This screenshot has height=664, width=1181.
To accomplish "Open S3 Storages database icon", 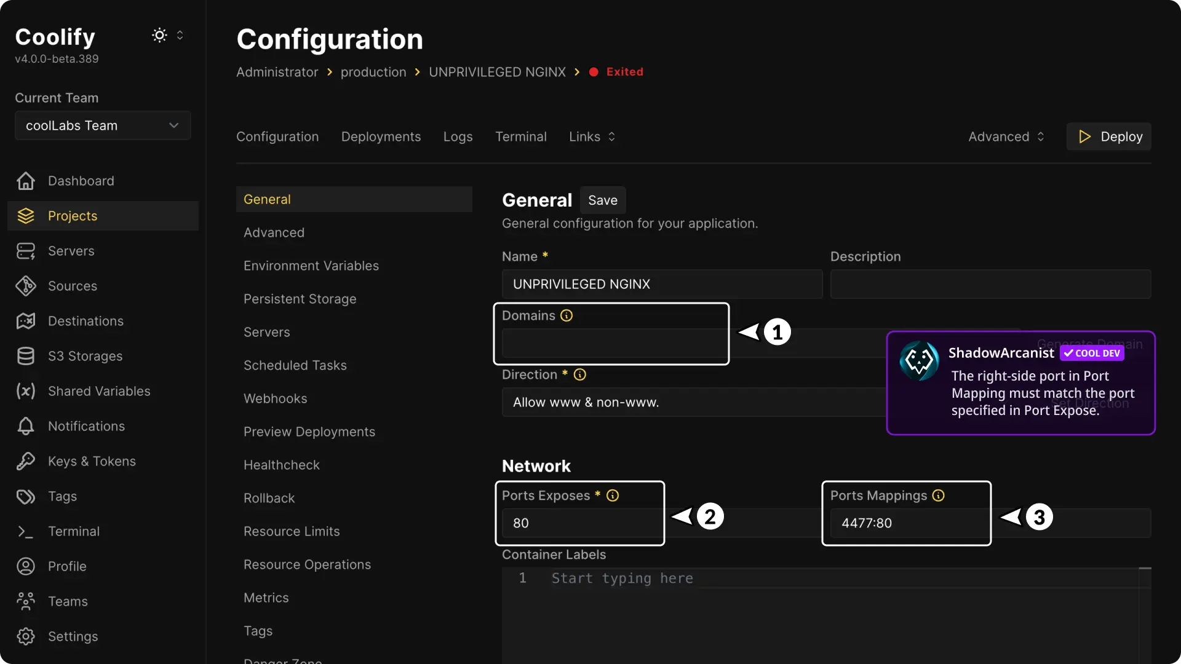I will 26,356.
